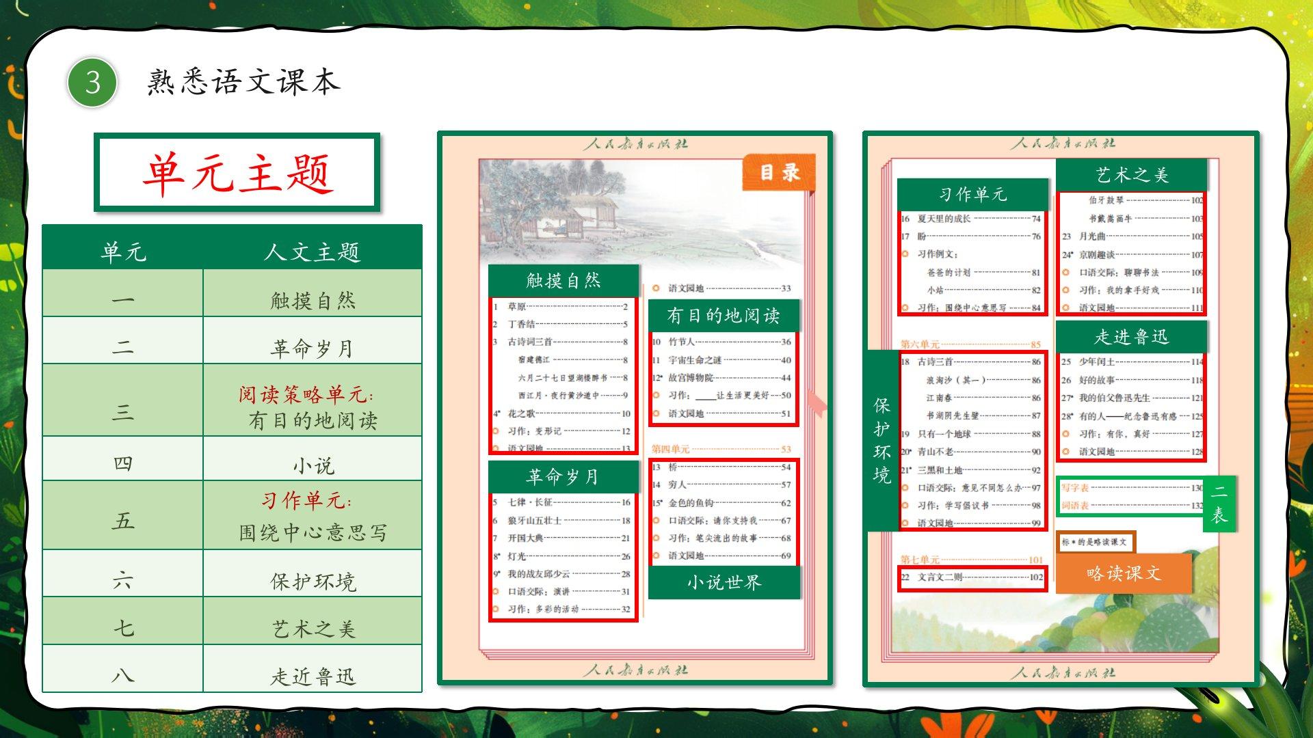
Task: Click the 习作单元 heading on right page
Action: click(972, 194)
